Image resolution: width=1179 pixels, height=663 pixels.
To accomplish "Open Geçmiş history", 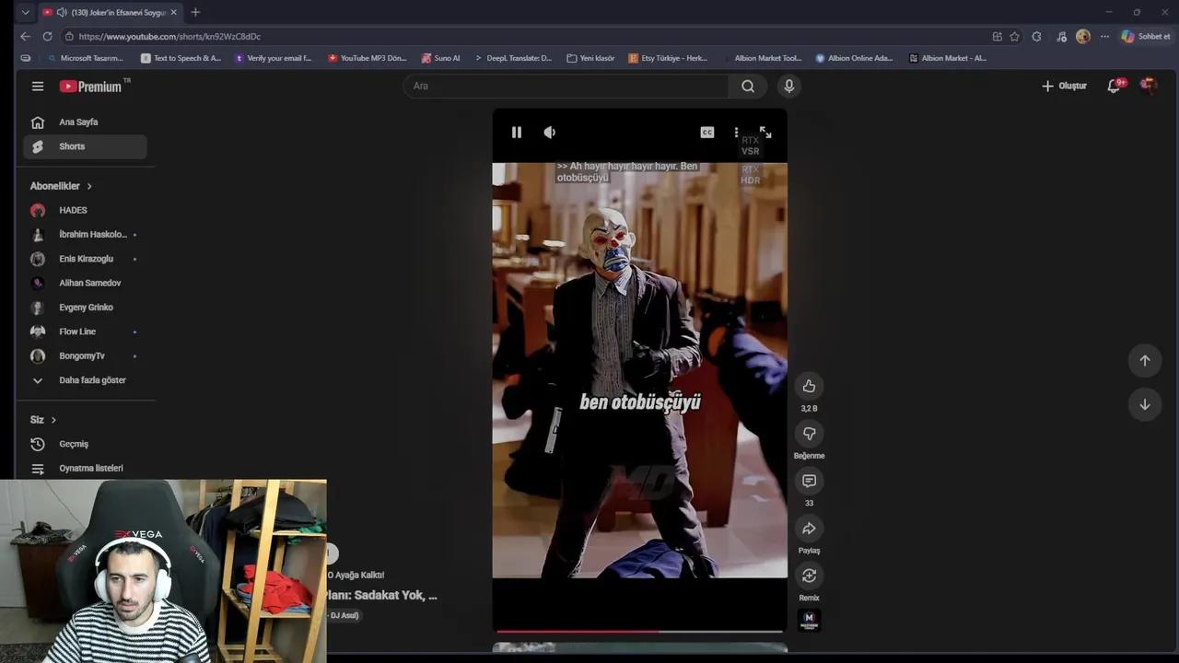I will pos(85,444).
